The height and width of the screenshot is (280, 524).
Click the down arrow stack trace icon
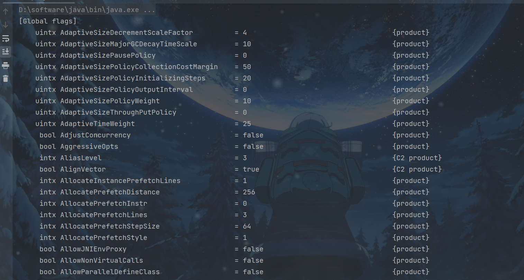[x=6, y=25]
